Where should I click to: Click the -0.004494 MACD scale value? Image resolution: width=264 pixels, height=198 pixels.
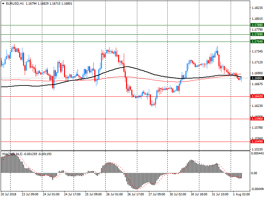coord(257,189)
